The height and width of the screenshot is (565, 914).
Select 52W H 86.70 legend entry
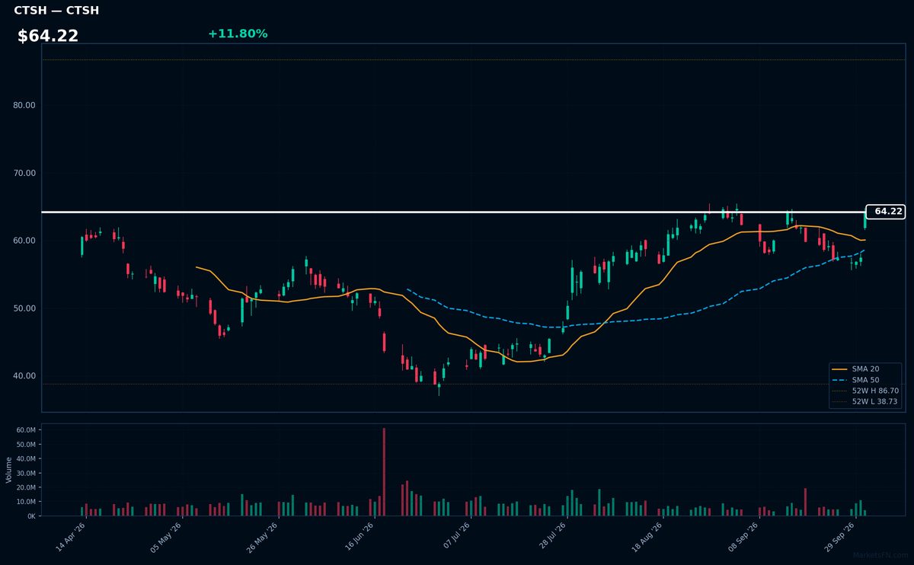(865, 390)
